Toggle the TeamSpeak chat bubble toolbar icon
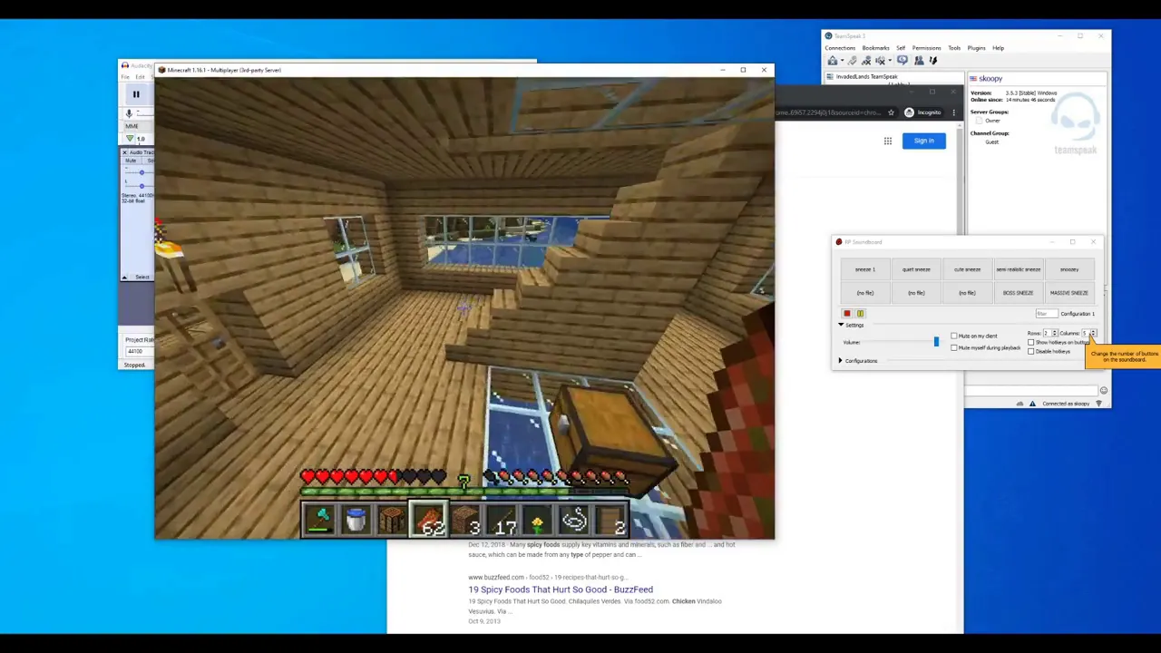This screenshot has height=653, width=1161. pyautogui.click(x=902, y=60)
